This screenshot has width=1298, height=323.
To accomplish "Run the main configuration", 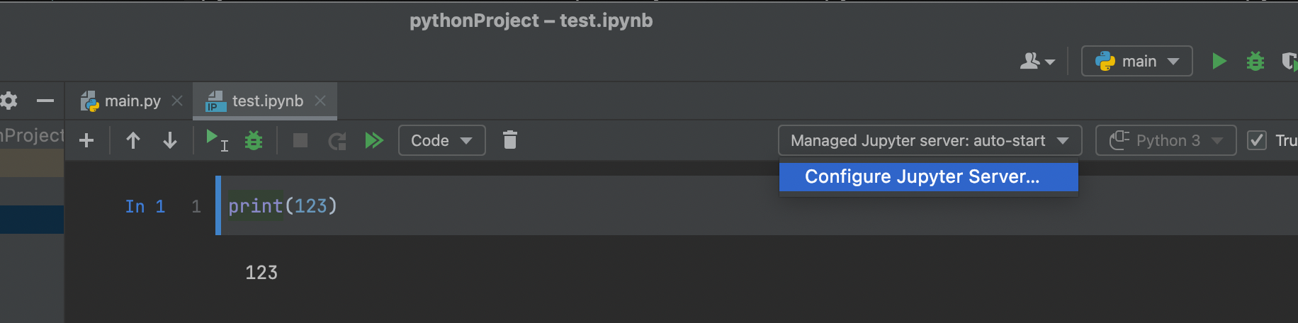I will [1219, 62].
